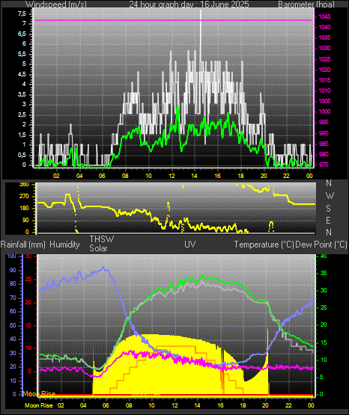Select the 7,5 value on windspeed axis
The image size is (349, 415).
point(22,13)
